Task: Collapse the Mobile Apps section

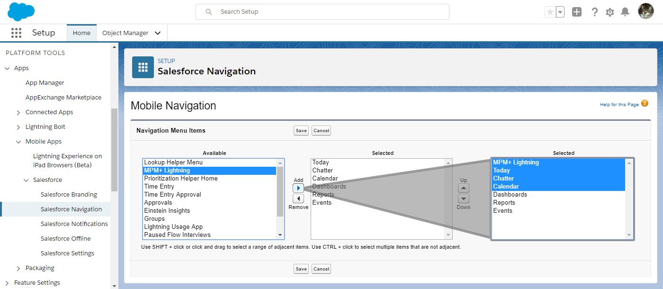Action: 18,141
